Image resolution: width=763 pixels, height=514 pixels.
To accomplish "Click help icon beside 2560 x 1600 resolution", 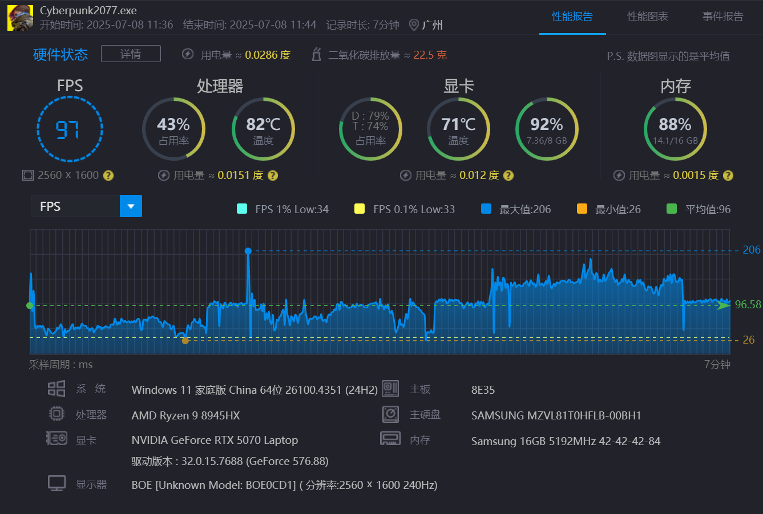I will (108, 176).
